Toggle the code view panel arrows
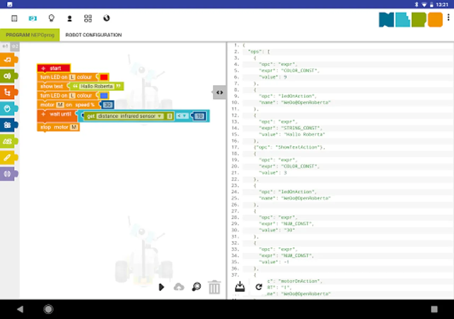Screen dimensions: 454x319 220,93
